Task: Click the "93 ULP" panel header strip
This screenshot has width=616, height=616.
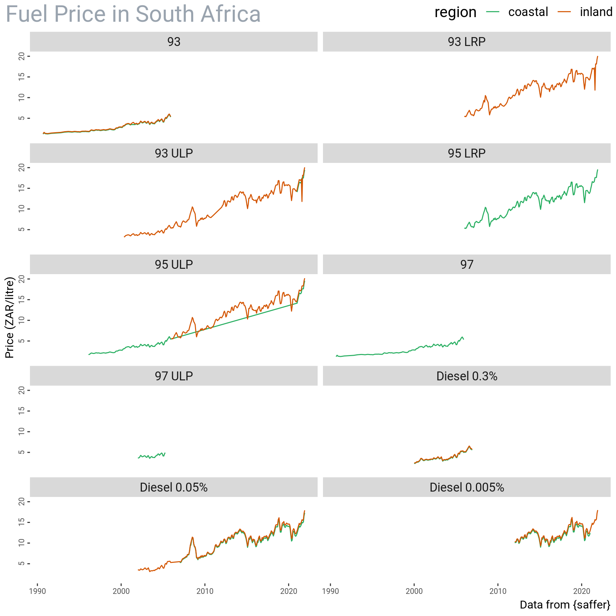Action: [x=174, y=153]
